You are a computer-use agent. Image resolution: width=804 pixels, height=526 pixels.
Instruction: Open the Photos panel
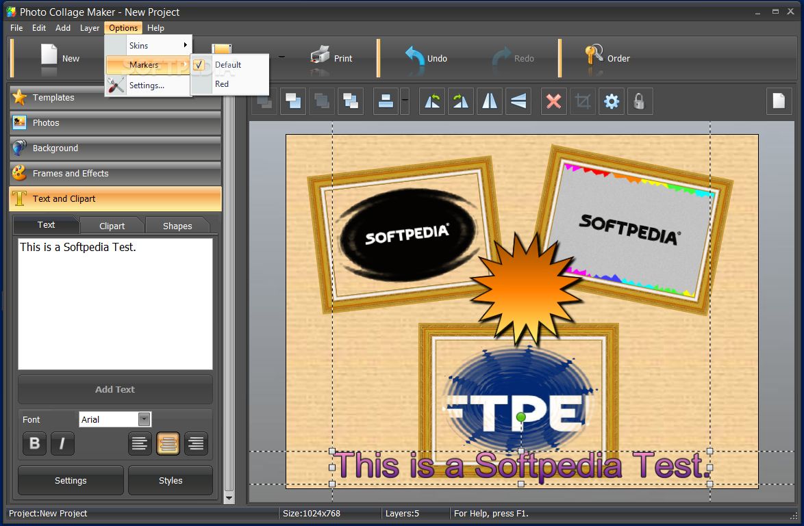tap(115, 123)
